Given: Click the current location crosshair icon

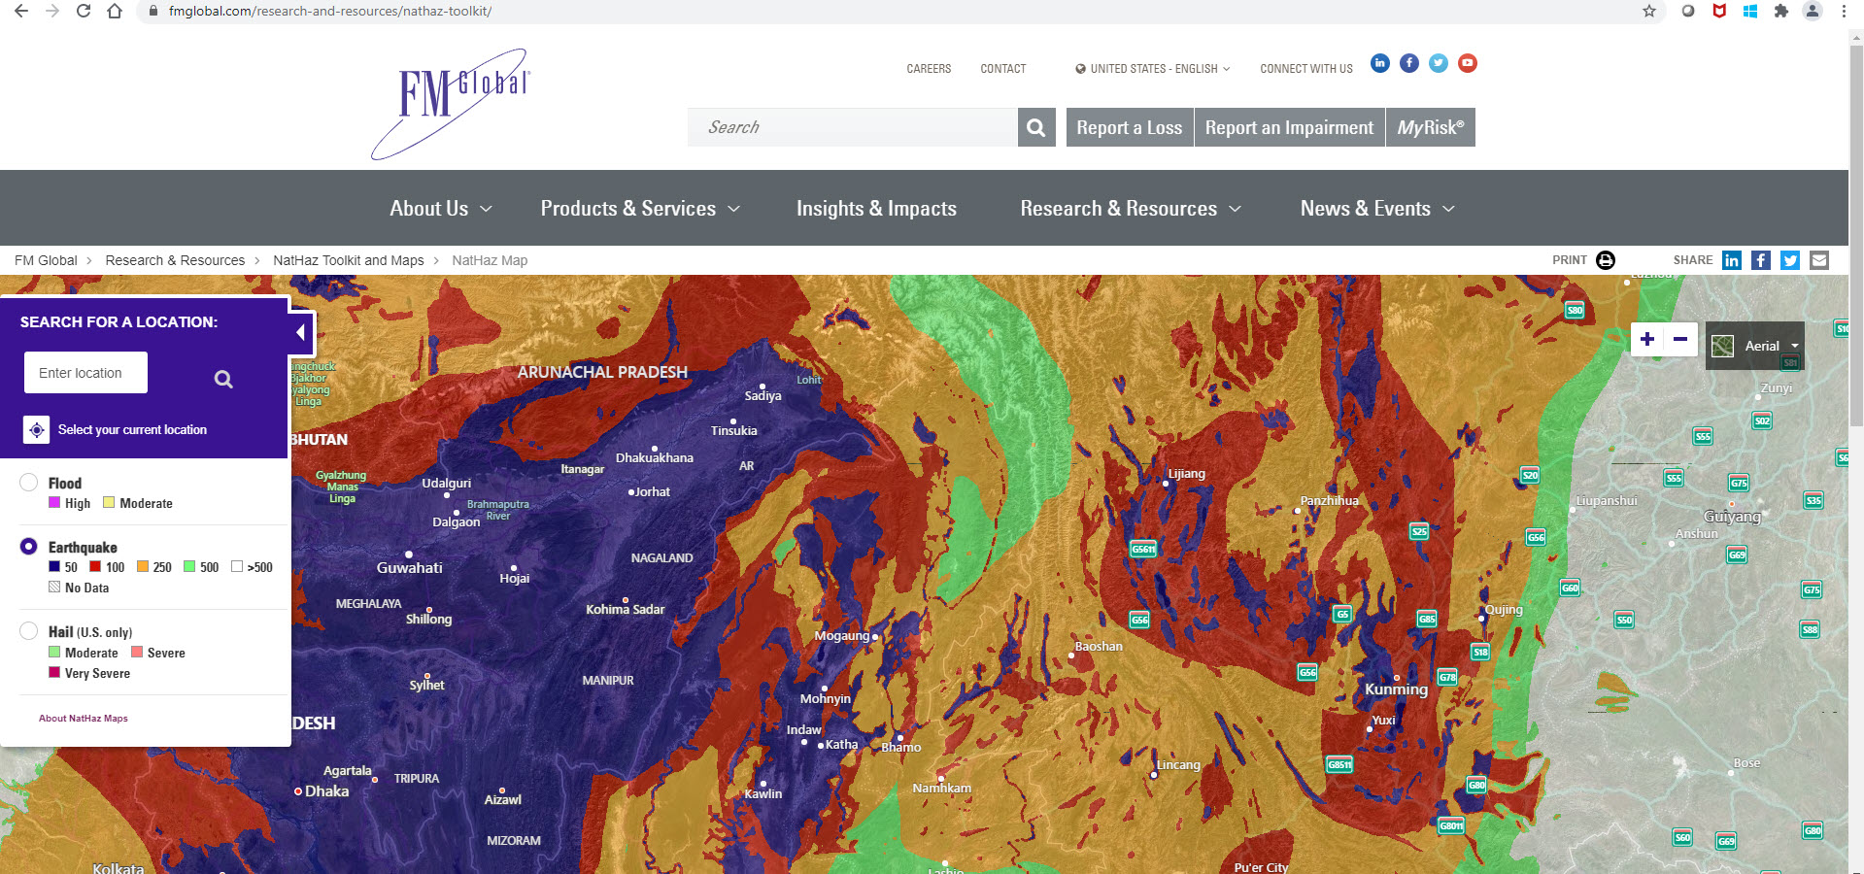Looking at the screenshot, I should click(x=37, y=429).
